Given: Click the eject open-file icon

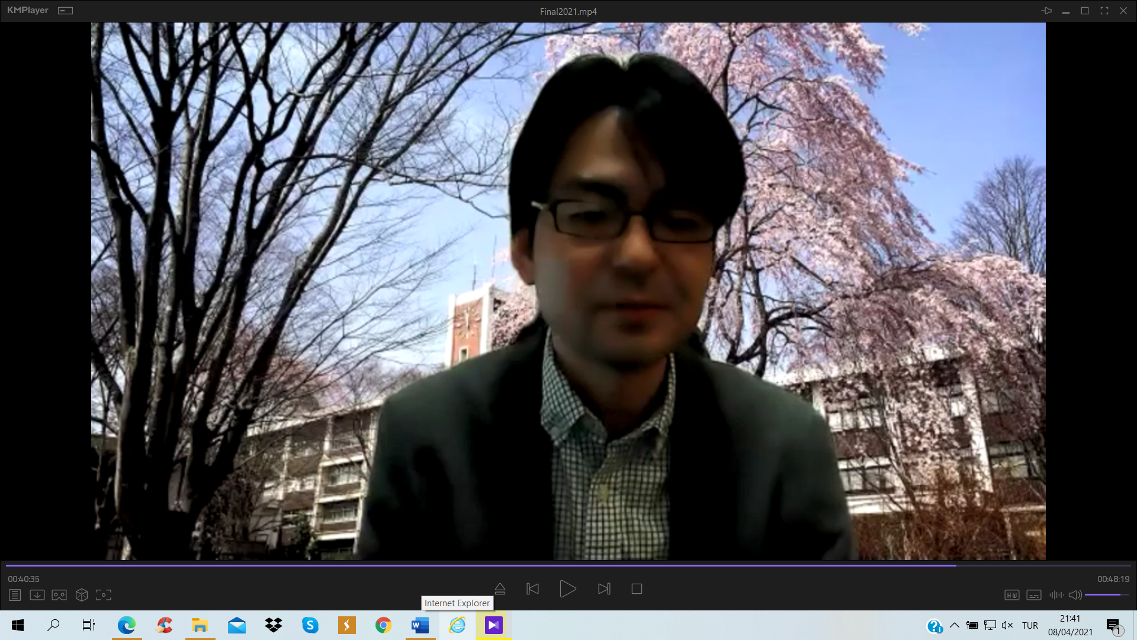Looking at the screenshot, I should tap(500, 589).
